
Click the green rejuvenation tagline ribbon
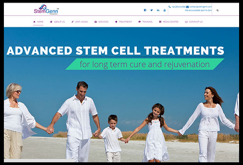pos(145,64)
